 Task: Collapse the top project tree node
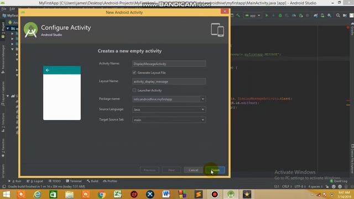tap(8, 28)
